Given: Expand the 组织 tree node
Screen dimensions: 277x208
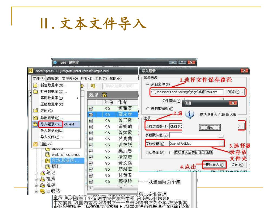Looking at the screenshot, I should pos(36,185).
